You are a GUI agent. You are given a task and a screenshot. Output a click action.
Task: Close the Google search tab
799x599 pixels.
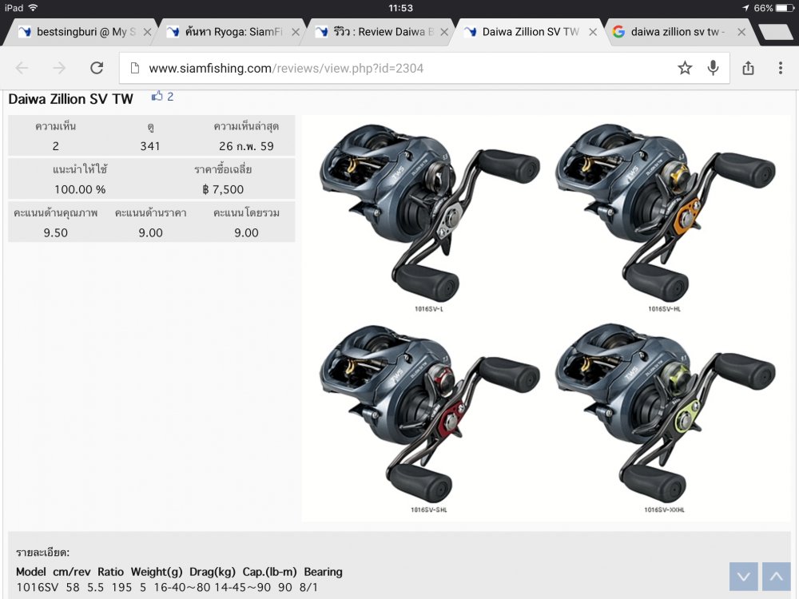pos(741,32)
